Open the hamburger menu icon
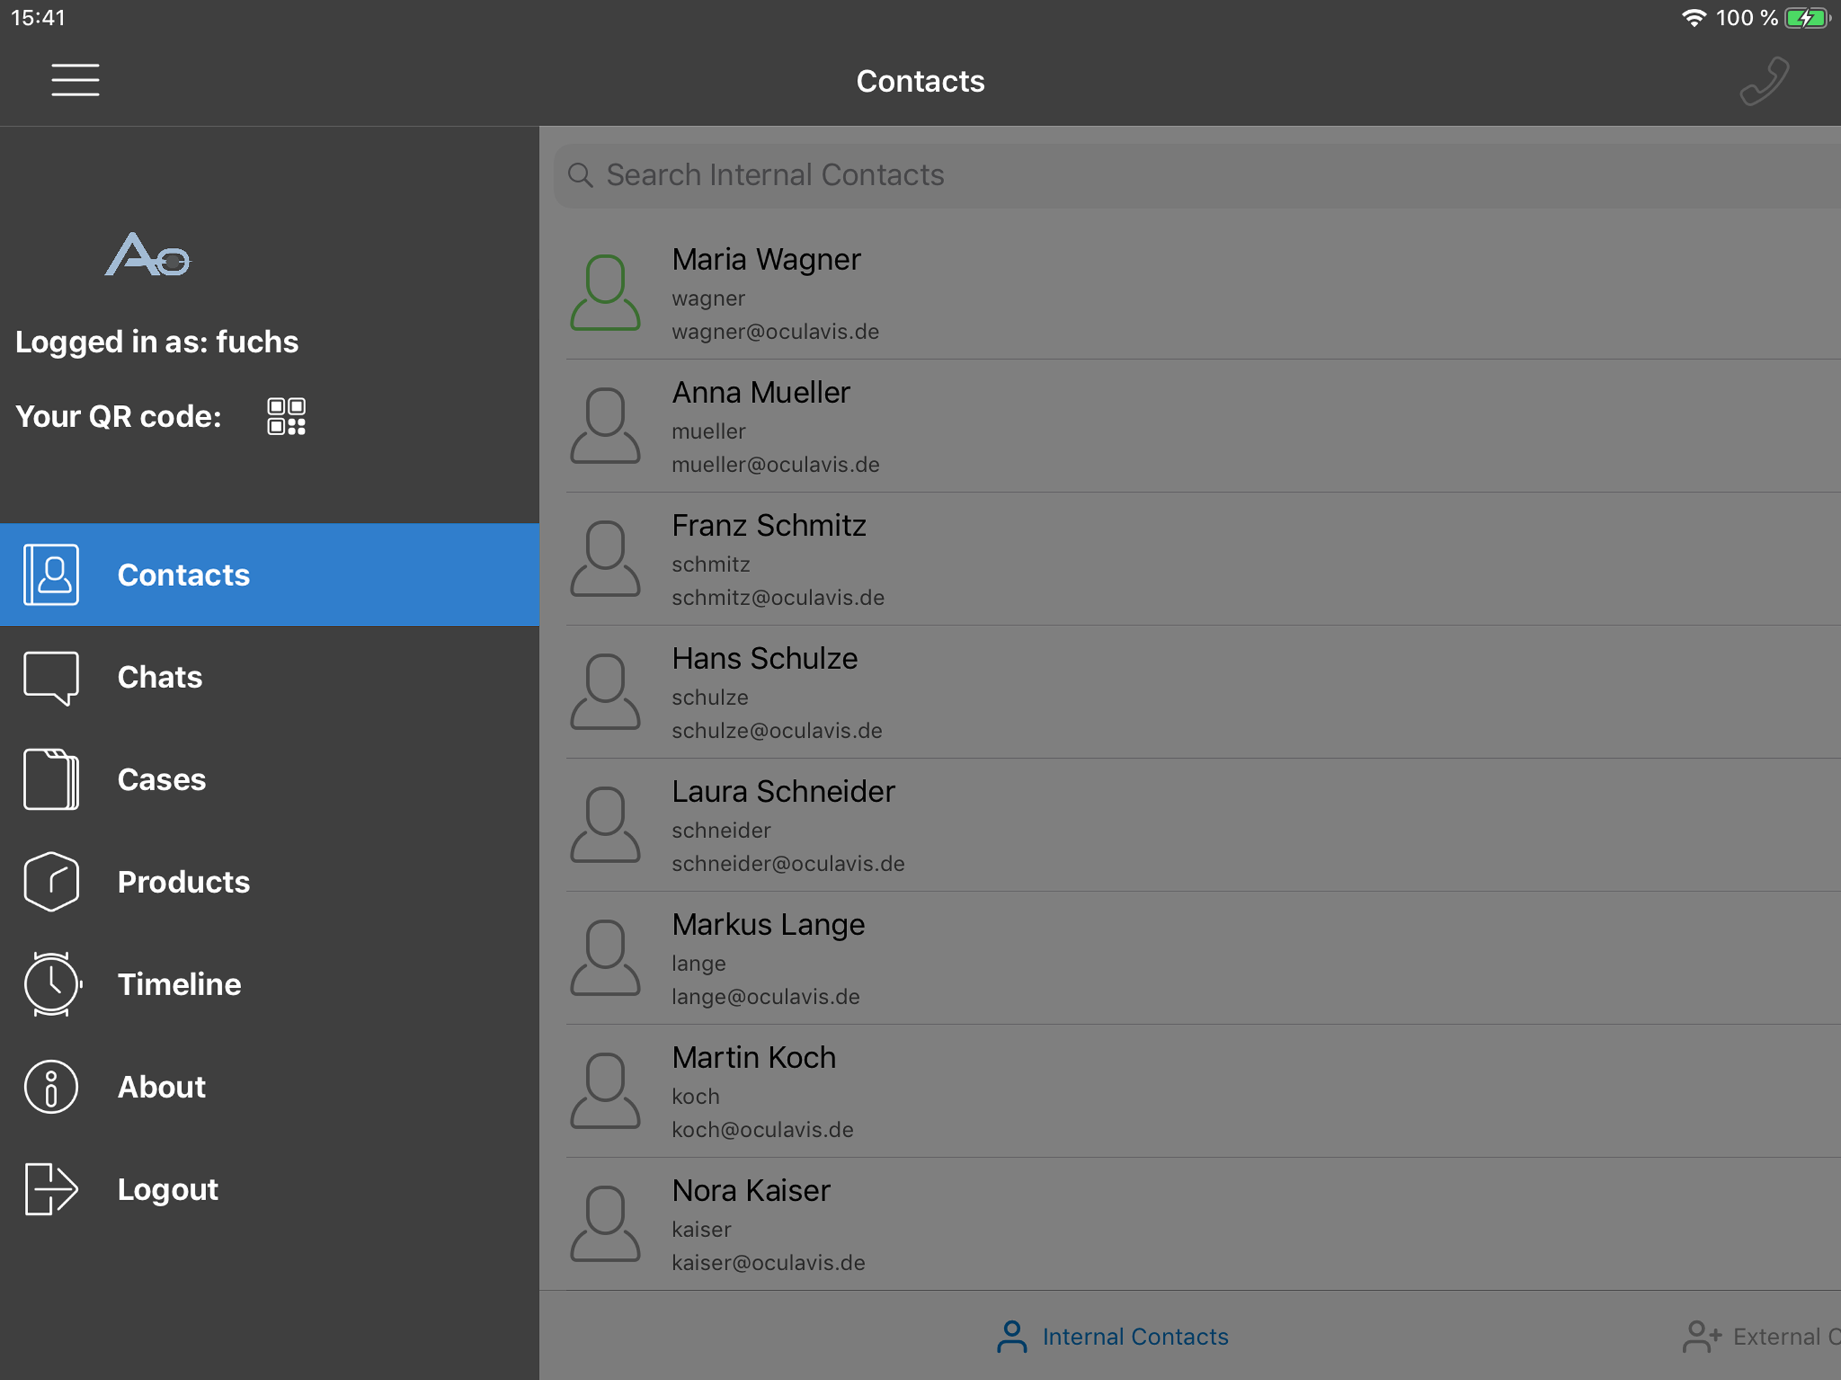The image size is (1841, 1380). pos(75,80)
